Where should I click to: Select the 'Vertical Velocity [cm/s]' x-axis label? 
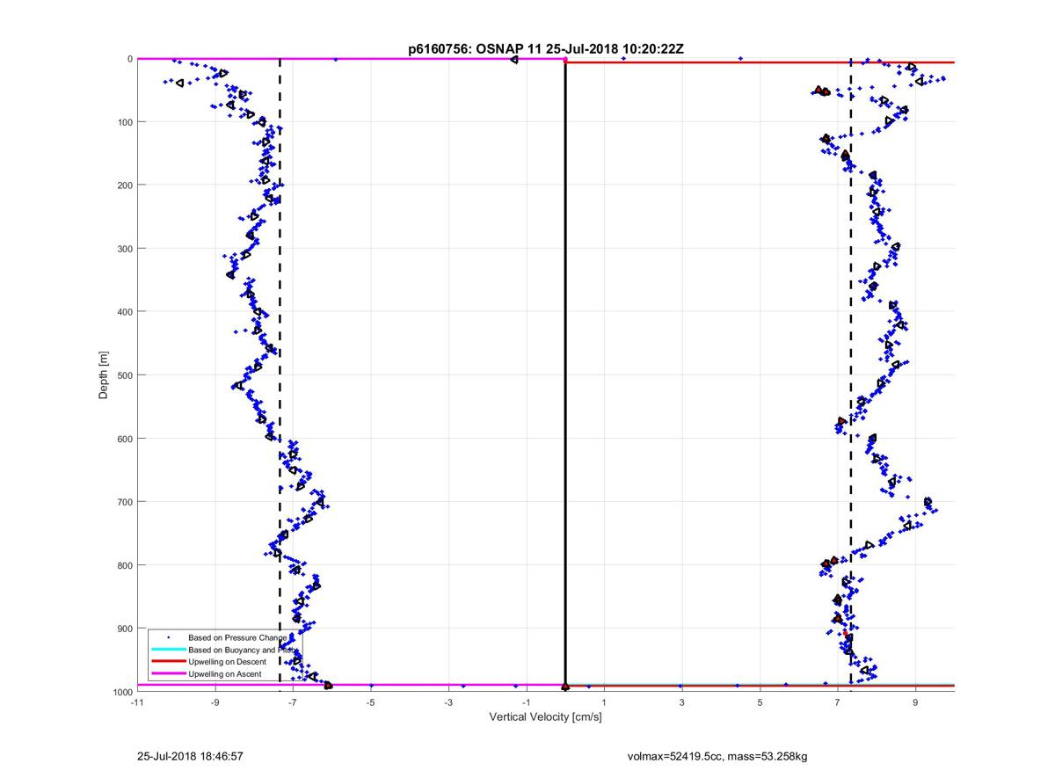[545, 717]
